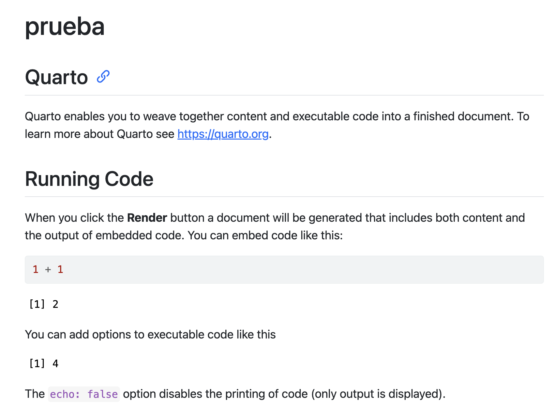This screenshot has width=555, height=420.
Task: Click the anchor link icon beside Quarto heading
Action: (103, 77)
